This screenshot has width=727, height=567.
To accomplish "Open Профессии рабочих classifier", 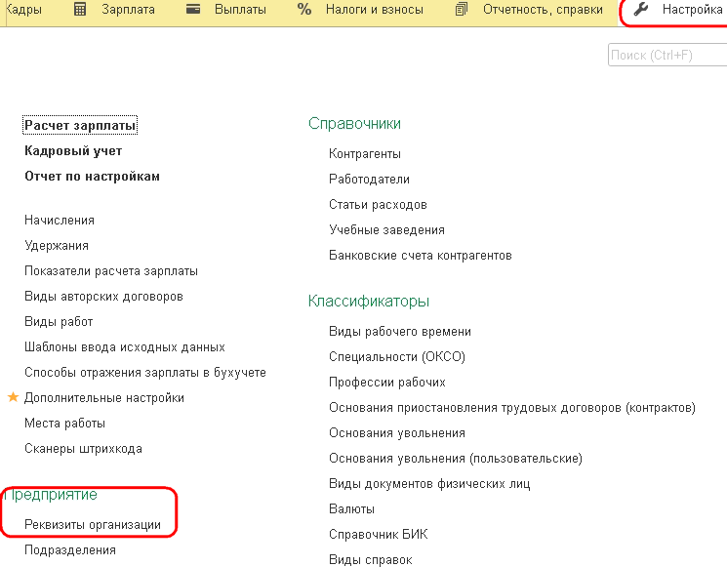I will point(387,382).
